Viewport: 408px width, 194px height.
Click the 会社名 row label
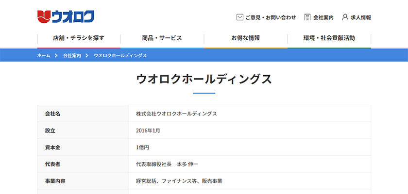point(53,113)
